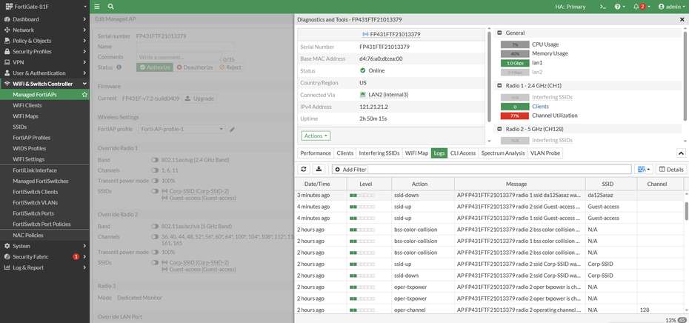This screenshot has height=323, width=689.
Task: Toggle Override Radio 2 Channels switch
Action: point(155,236)
